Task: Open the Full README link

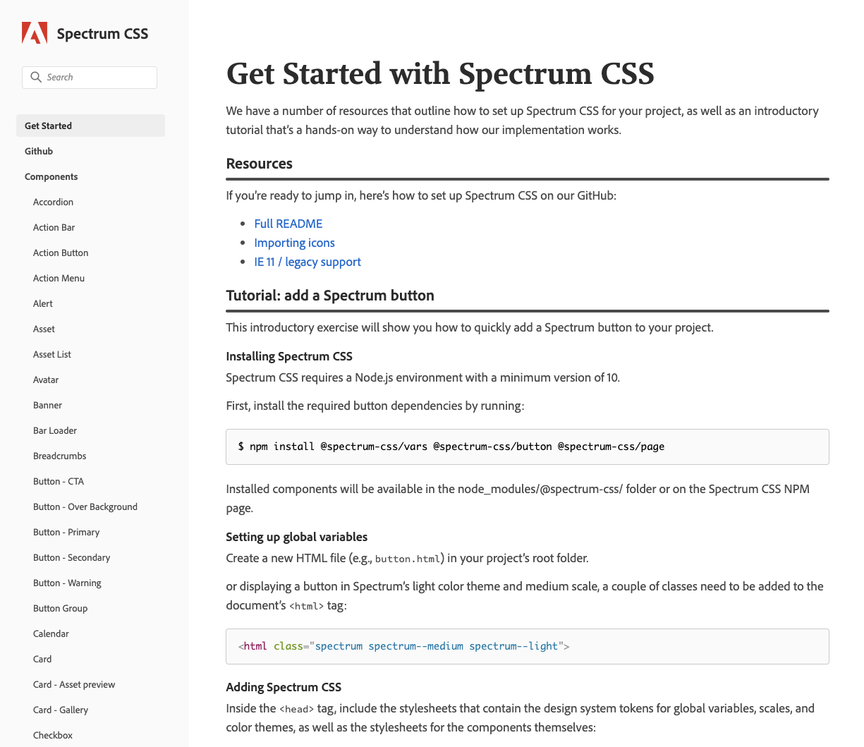Action: 288,224
